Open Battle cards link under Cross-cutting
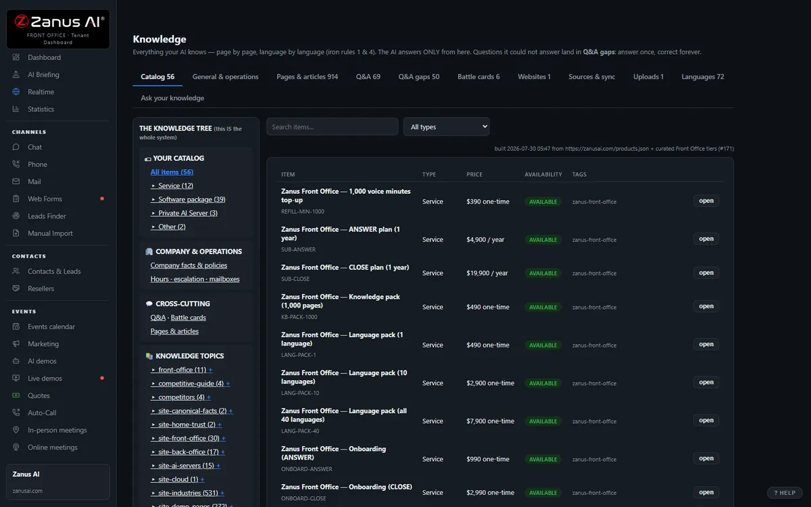Image resolution: width=811 pixels, height=507 pixels. click(189, 317)
